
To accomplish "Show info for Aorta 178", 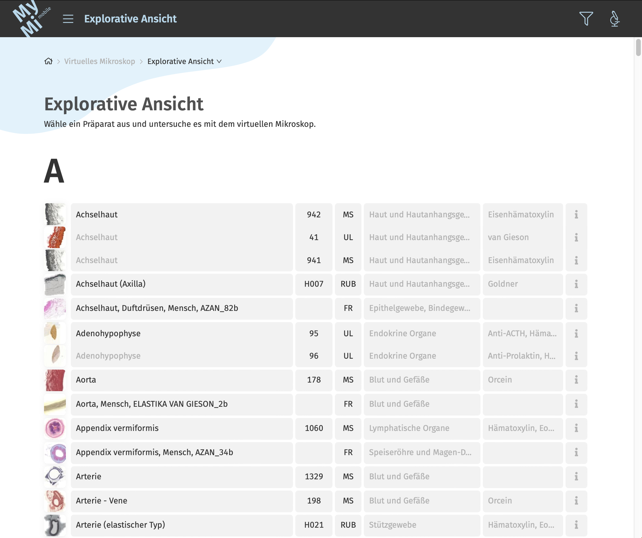I will tap(576, 380).
